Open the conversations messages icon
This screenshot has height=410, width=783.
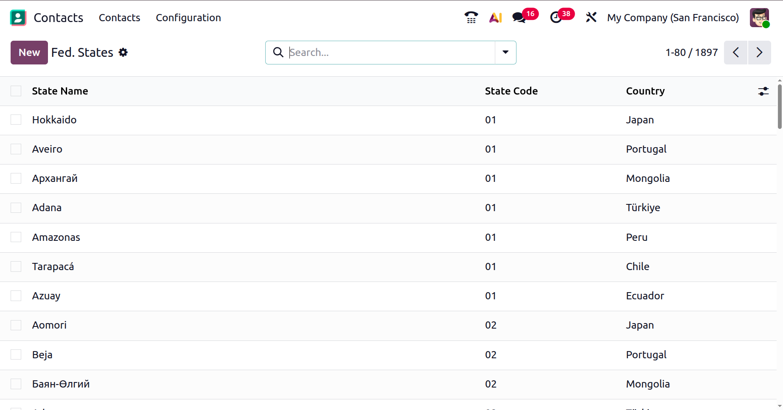coord(519,17)
